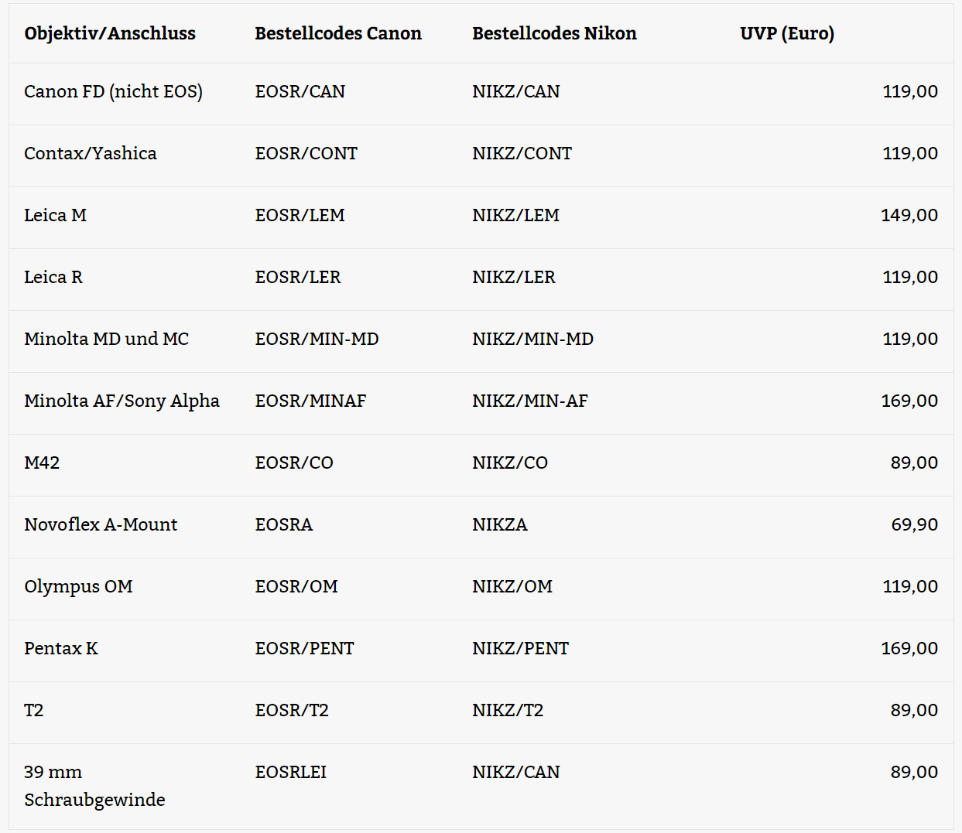
Task: Click the UVP (Euro) column header
Action: [787, 33]
